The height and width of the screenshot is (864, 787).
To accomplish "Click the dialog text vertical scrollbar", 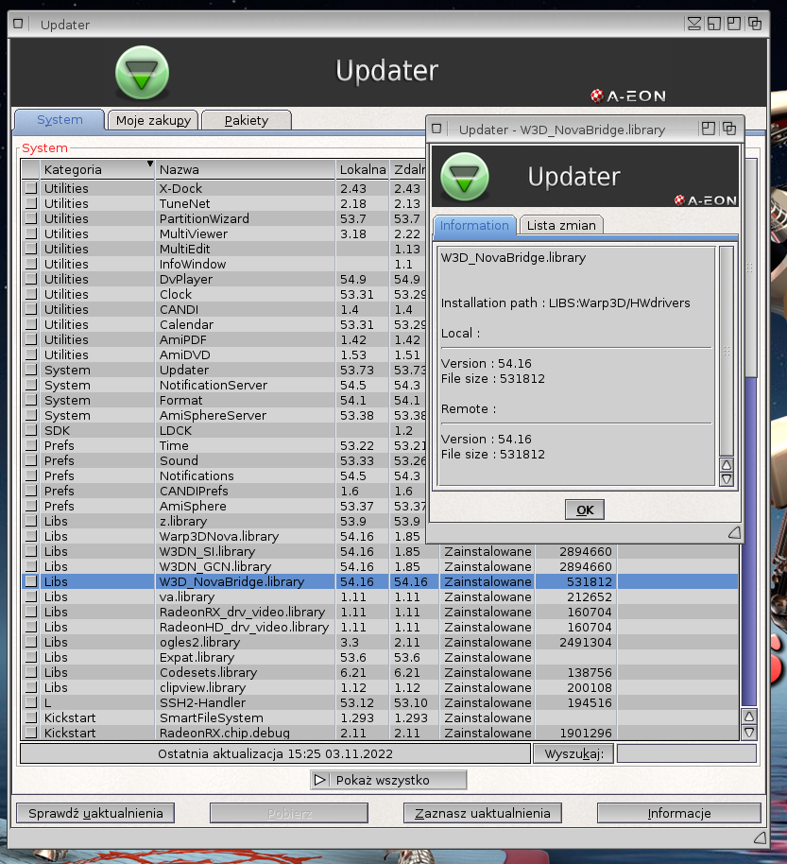I will coord(727,351).
